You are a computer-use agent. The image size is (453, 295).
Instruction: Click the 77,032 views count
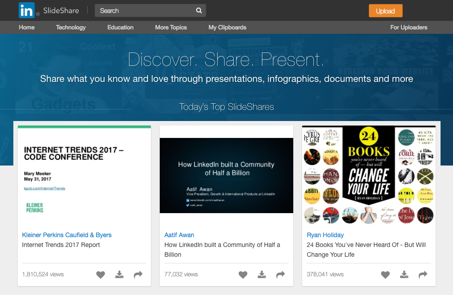click(181, 274)
